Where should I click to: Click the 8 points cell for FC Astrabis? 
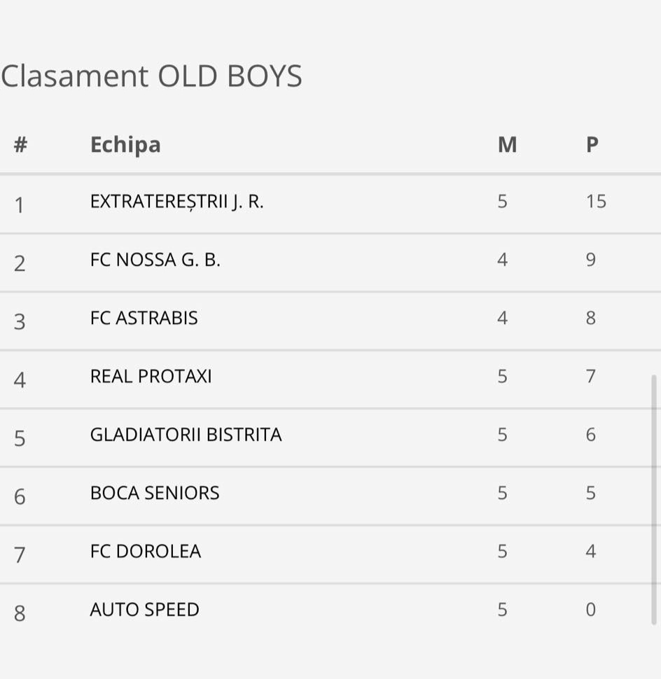click(x=591, y=318)
